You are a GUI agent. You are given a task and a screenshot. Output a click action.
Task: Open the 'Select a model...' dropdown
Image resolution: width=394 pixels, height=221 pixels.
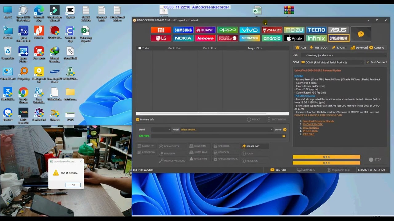[x=226, y=130]
